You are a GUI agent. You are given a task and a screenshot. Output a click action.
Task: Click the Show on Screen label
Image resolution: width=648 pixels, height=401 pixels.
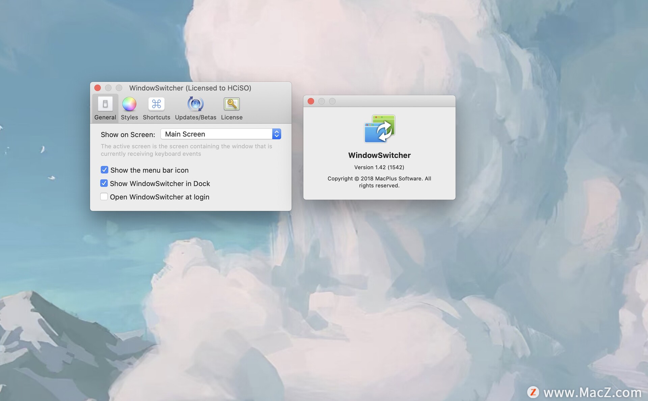(x=128, y=135)
